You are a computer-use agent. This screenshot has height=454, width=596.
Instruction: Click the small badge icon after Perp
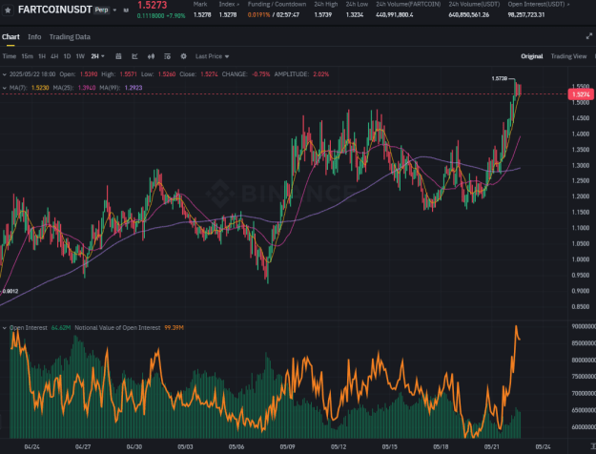click(x=126, y=10)
